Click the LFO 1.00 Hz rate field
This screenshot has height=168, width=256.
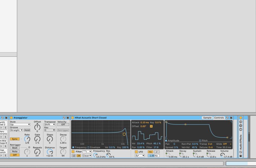[153, 156]
